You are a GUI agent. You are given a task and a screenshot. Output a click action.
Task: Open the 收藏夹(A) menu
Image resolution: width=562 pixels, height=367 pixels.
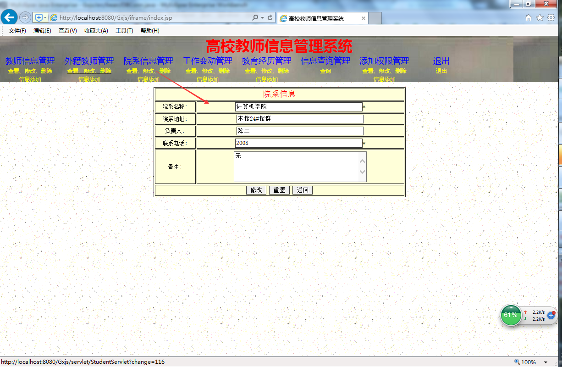96,31
